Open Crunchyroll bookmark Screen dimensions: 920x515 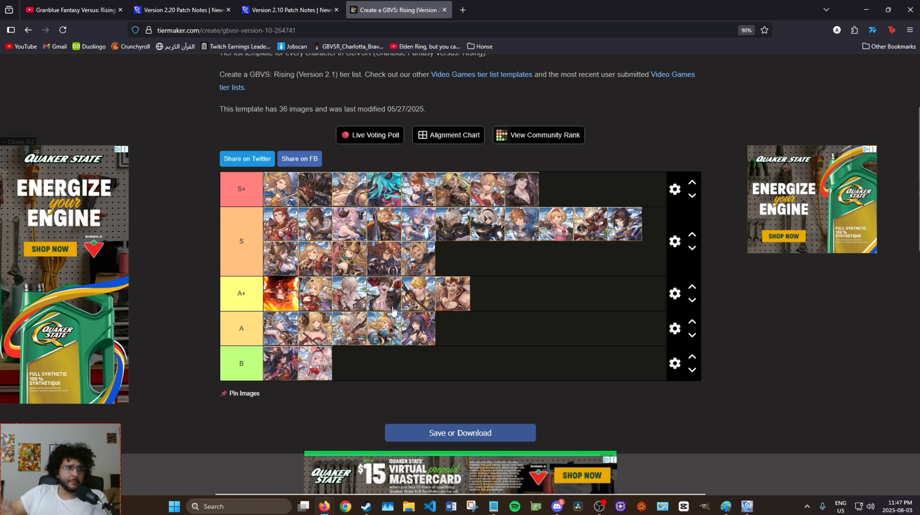coord(131,46)
